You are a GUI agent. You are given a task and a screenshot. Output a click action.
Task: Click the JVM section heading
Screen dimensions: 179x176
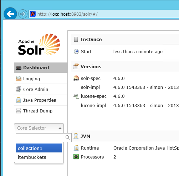[85, 136]
